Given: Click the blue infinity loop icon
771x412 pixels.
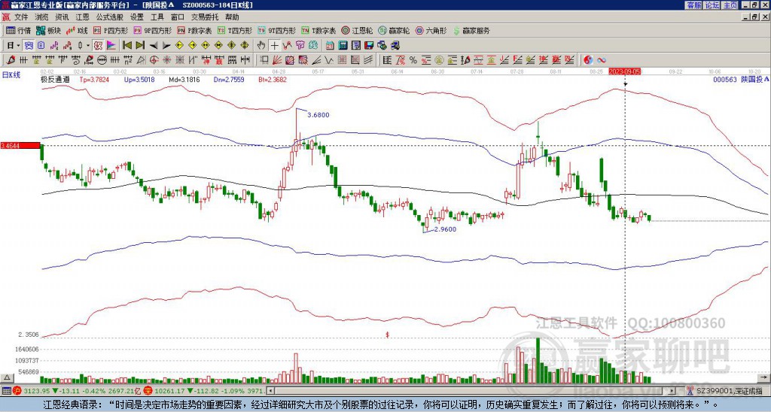Looking at the screenshot, I should (x=602, y=60).
